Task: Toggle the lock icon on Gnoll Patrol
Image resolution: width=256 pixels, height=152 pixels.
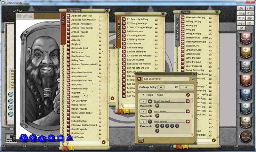Action: point(192,79)
